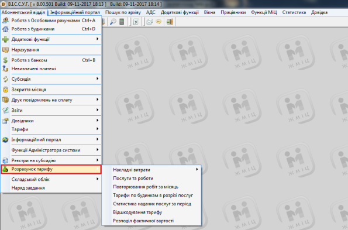Screen dimensions: 348x230
Task: Click the dollar icon next to Робота з банком
Action: (5, 60)
